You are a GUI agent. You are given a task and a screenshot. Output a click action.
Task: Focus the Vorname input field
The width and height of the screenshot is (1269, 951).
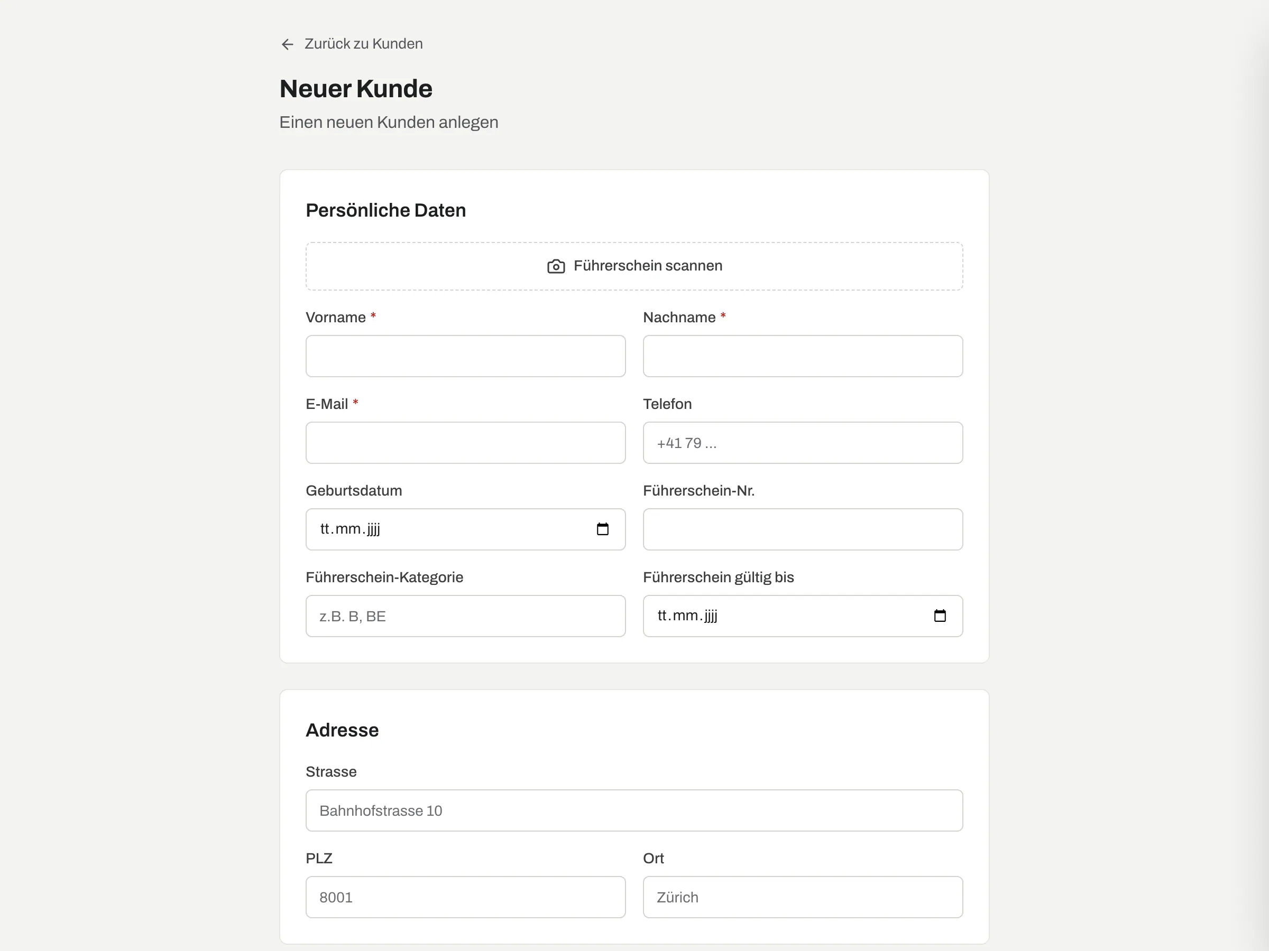tap(465, 356)
